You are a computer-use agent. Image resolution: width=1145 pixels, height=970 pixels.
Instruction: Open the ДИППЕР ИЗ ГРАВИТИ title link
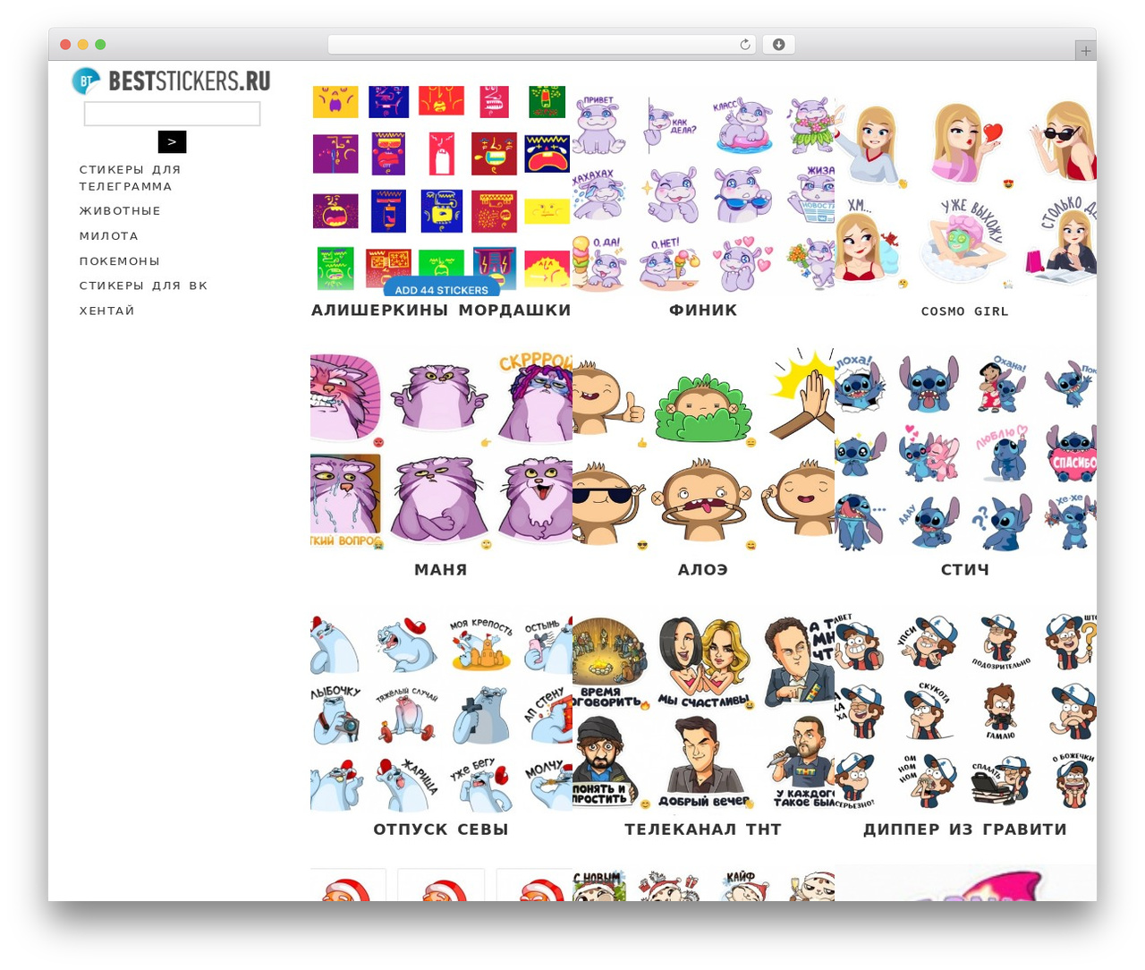click(x=965, y=830)
